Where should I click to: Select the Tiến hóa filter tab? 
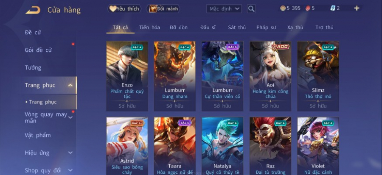(149, 28)
